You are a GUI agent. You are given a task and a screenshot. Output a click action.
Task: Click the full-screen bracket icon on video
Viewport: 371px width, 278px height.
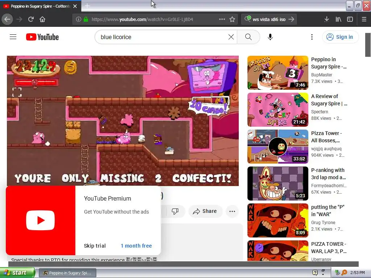[17, 92]
